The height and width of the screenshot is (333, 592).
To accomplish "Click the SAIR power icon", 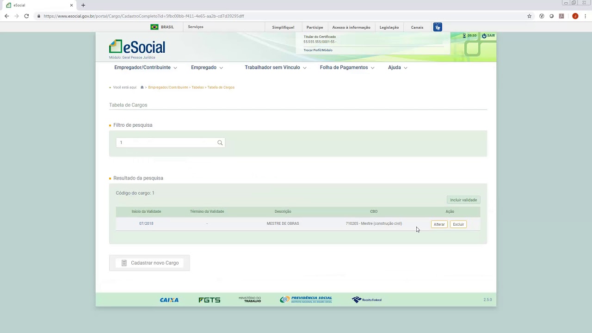I will (484, 36).
